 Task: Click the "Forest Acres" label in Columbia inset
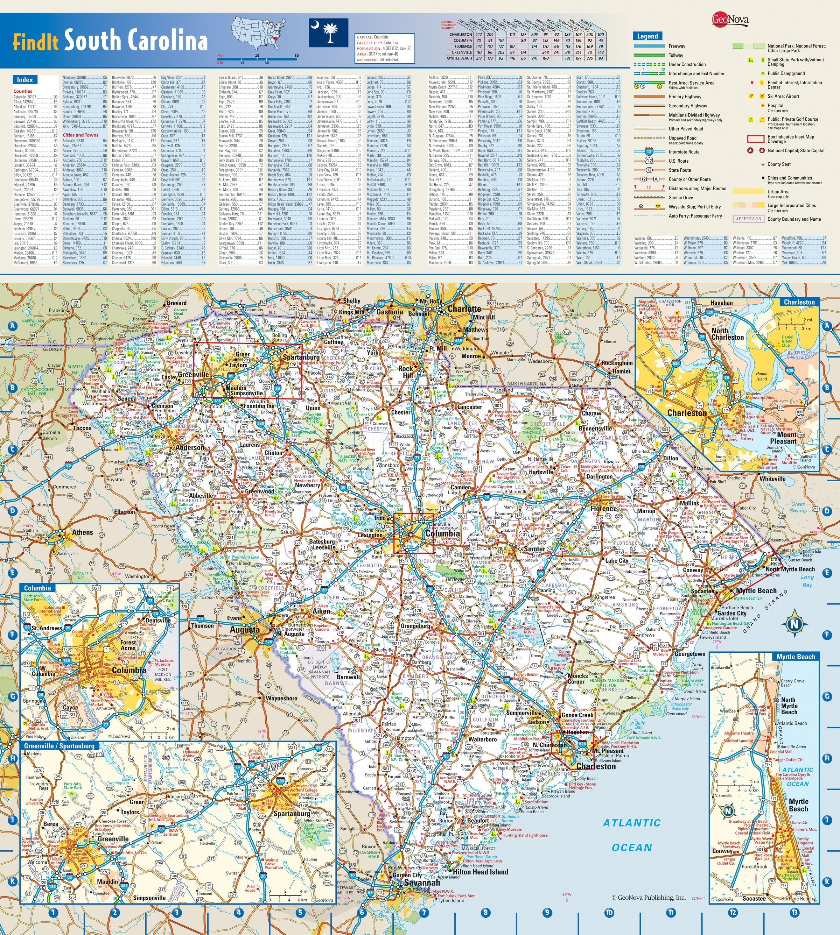coord(128,645)
